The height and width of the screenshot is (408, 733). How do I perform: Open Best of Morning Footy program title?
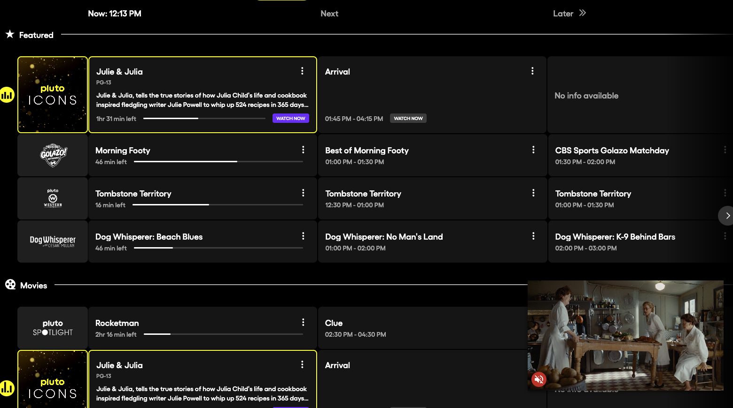[367, 151]
